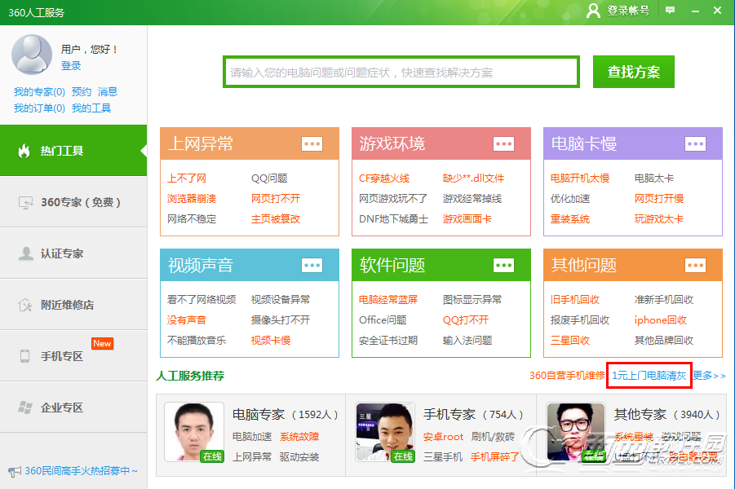Choose Office问题 item
Screen dimensions: 735x489
[383, 320]
